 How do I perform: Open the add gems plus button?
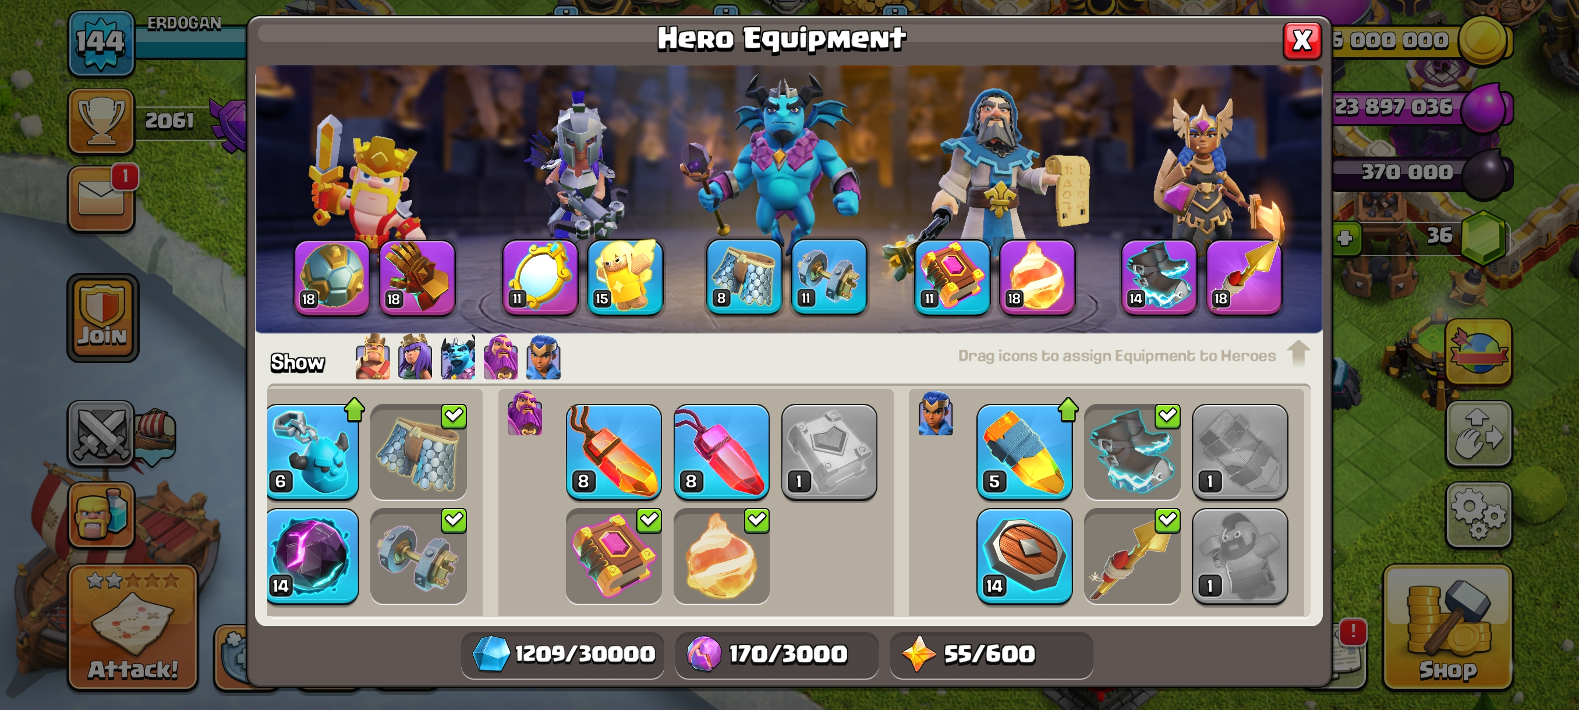[1345, 237]
